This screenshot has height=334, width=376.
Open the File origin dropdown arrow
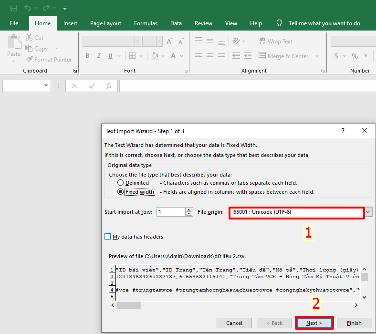coord(368,212)
